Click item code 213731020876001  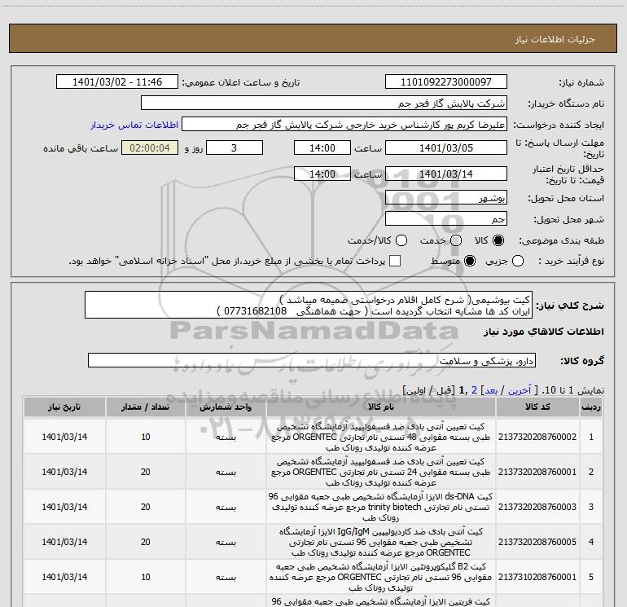click(537, 577)
